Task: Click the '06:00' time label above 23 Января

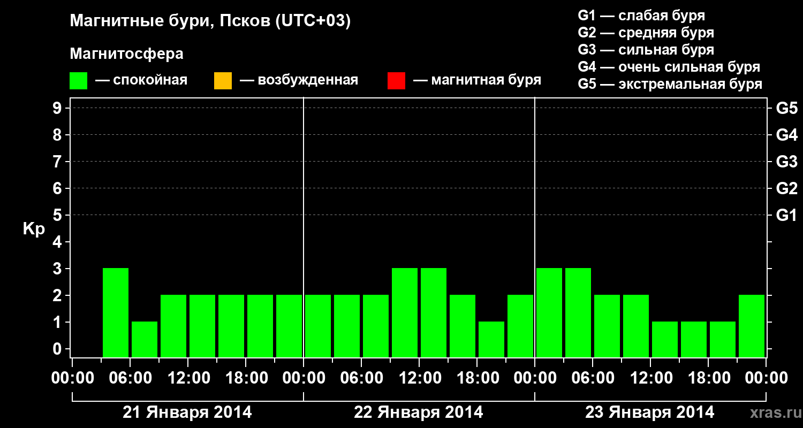Action: (593, 378)
